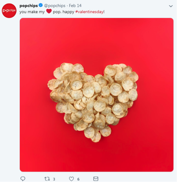Retweet the popchips Valentine's post
Screen dimensions: 177x182
(47, 179)
